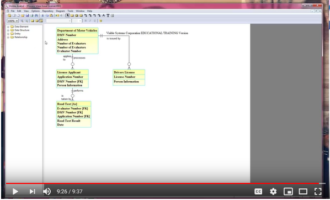
Task: Click the Print icon in toolbar
Action: click(x=31, y=15)
